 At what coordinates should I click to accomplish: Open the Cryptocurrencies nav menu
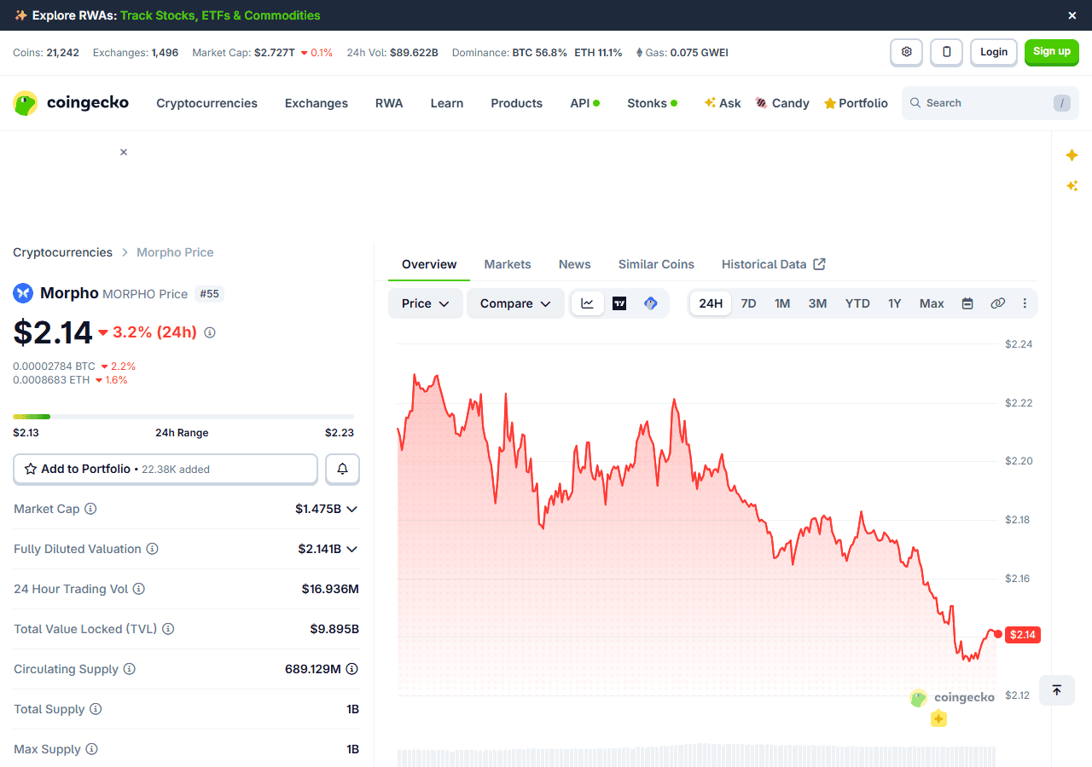pos(206,103)
